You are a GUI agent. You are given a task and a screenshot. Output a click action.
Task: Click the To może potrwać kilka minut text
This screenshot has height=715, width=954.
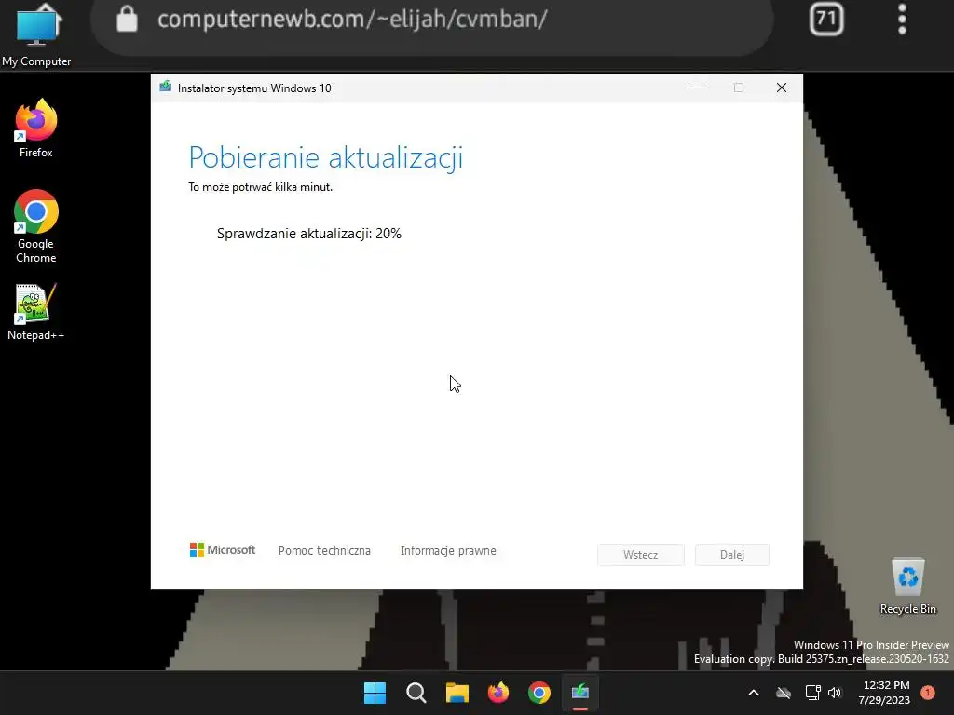261,187
